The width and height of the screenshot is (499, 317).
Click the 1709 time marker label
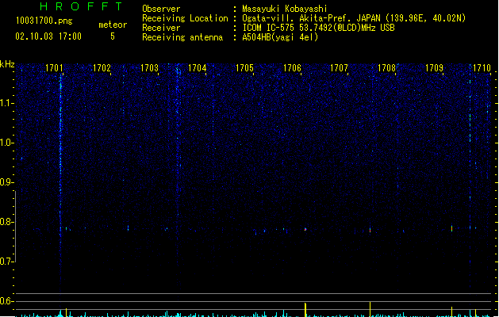tap(434, 68)
